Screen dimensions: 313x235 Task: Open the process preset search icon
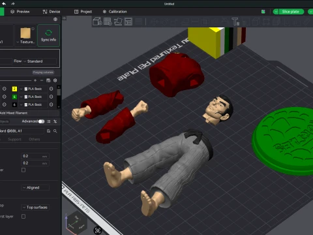55,131
